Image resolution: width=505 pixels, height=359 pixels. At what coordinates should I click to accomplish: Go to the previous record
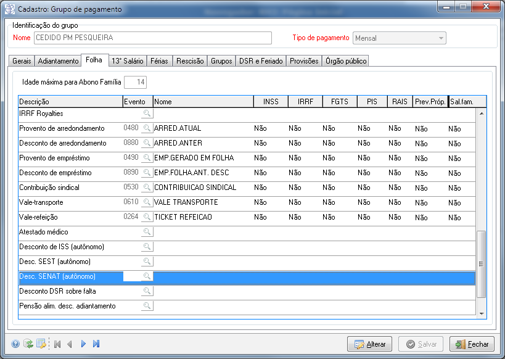click(x=70, y=344)
